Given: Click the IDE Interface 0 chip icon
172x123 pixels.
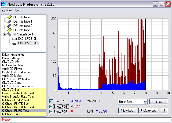Looking at the screenshot, I should click(9, 17).
